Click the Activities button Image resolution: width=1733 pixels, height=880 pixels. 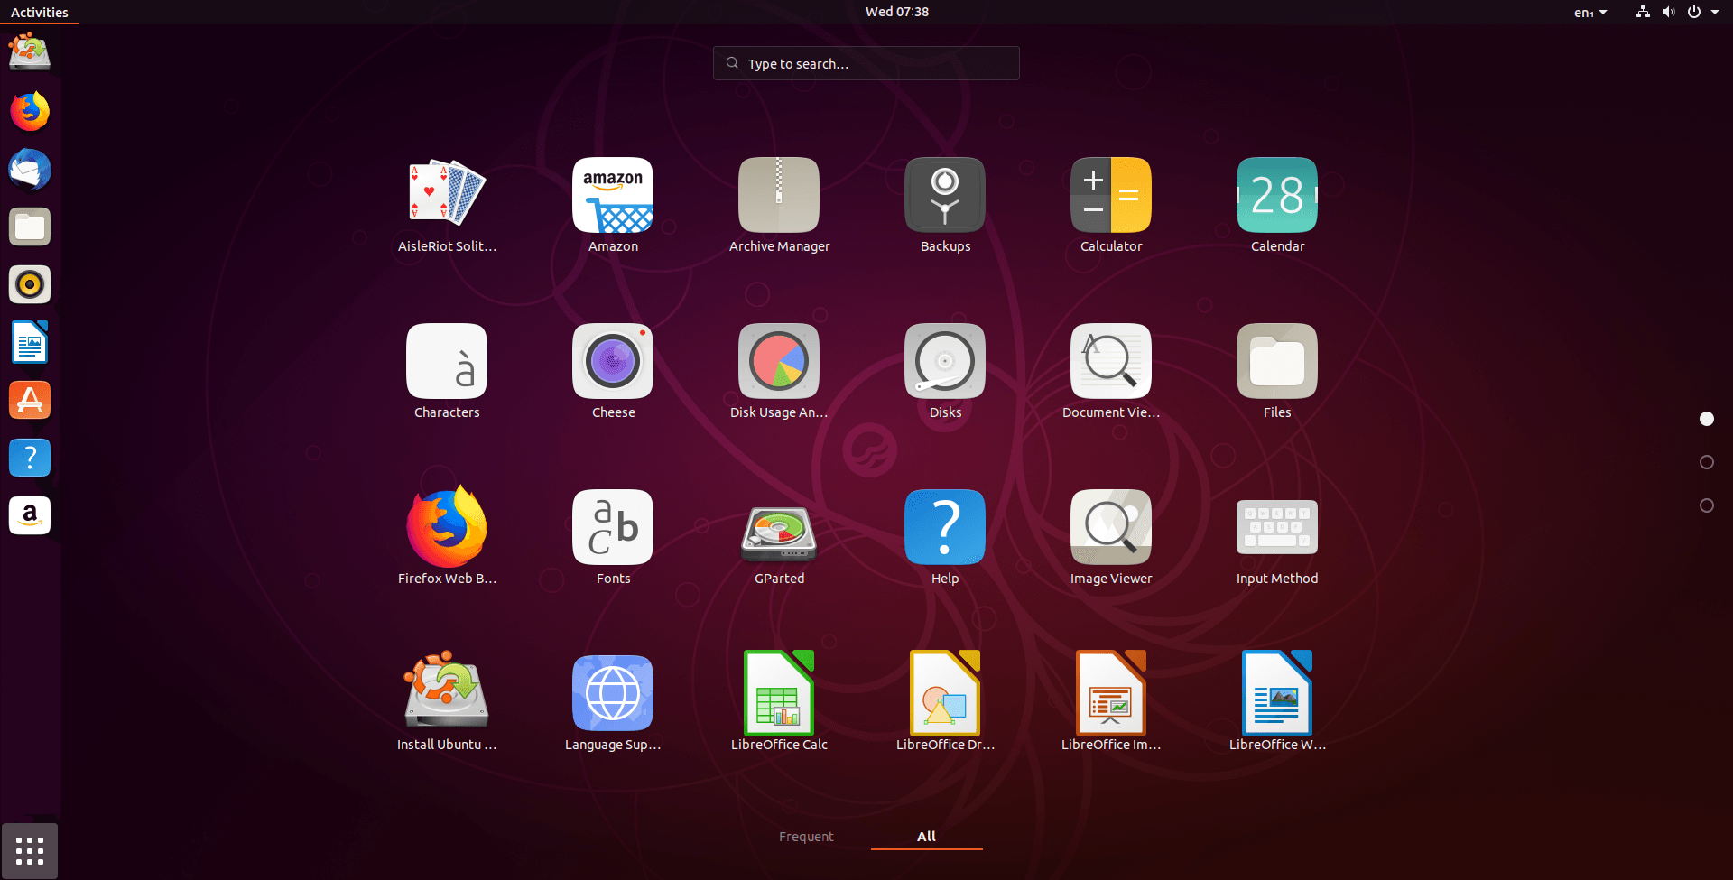coord(40,12)
